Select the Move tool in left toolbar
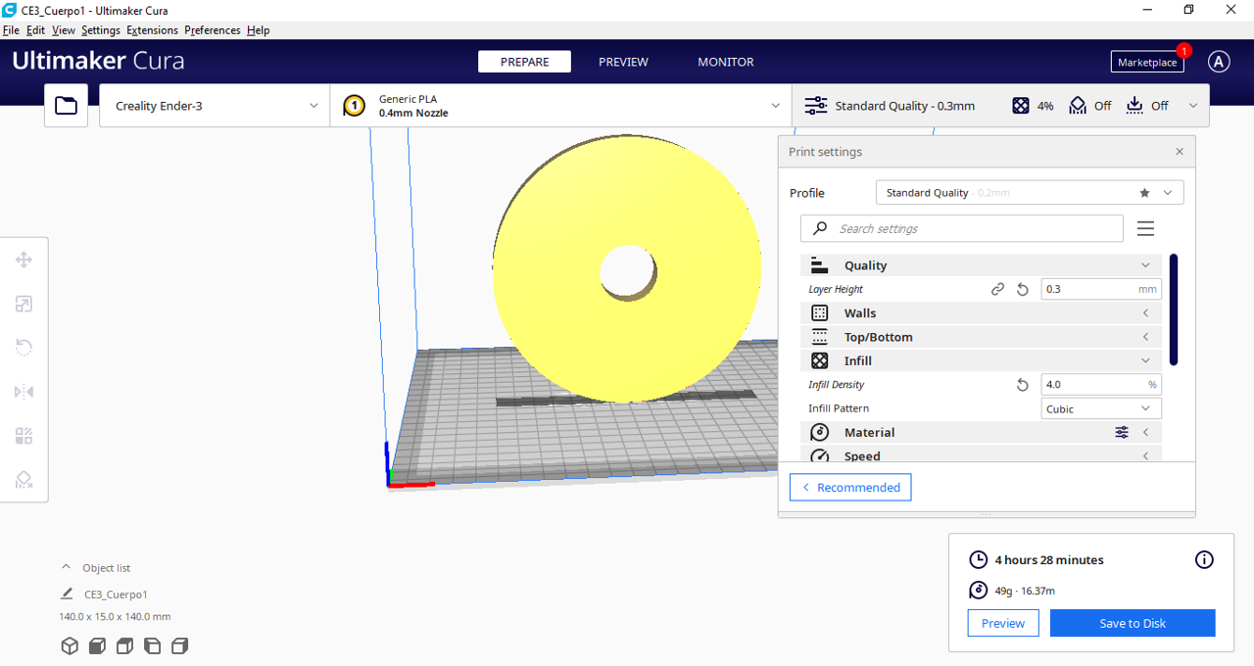Screen dimensions: 1254x666 (x=24, y=260)
